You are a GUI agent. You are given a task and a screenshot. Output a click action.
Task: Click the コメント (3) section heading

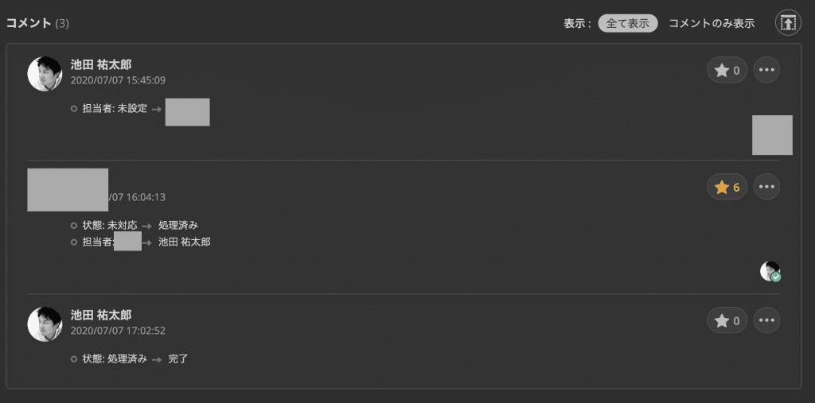pyautogui.click(x=37, y=23)
